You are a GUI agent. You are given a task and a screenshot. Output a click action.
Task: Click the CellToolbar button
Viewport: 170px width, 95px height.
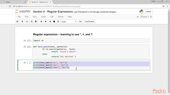(x=90, y=22)
